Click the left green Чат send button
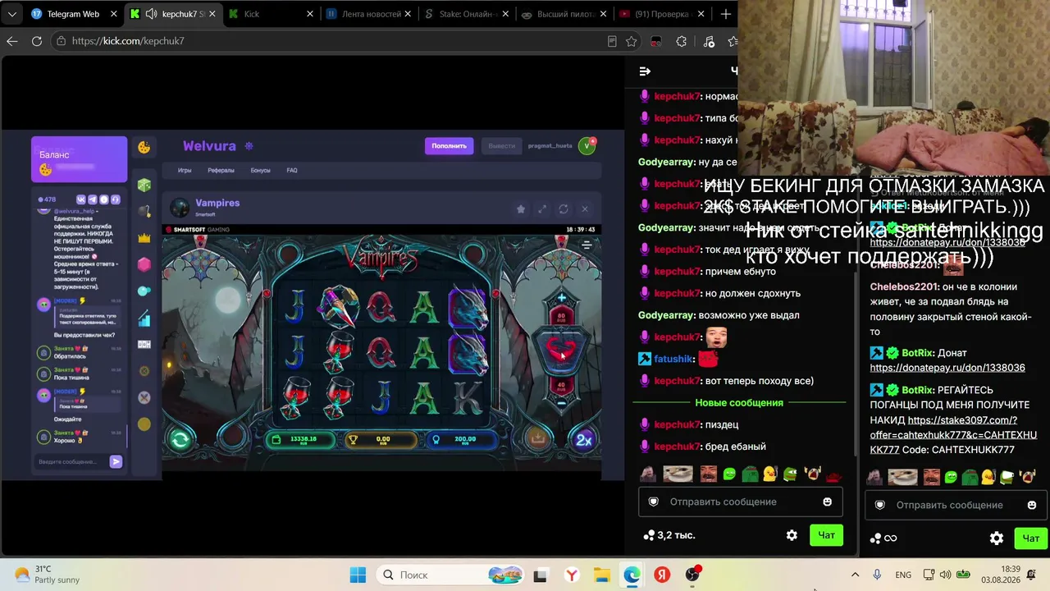This screenshot has width=1050, height=591. point(826,535)
